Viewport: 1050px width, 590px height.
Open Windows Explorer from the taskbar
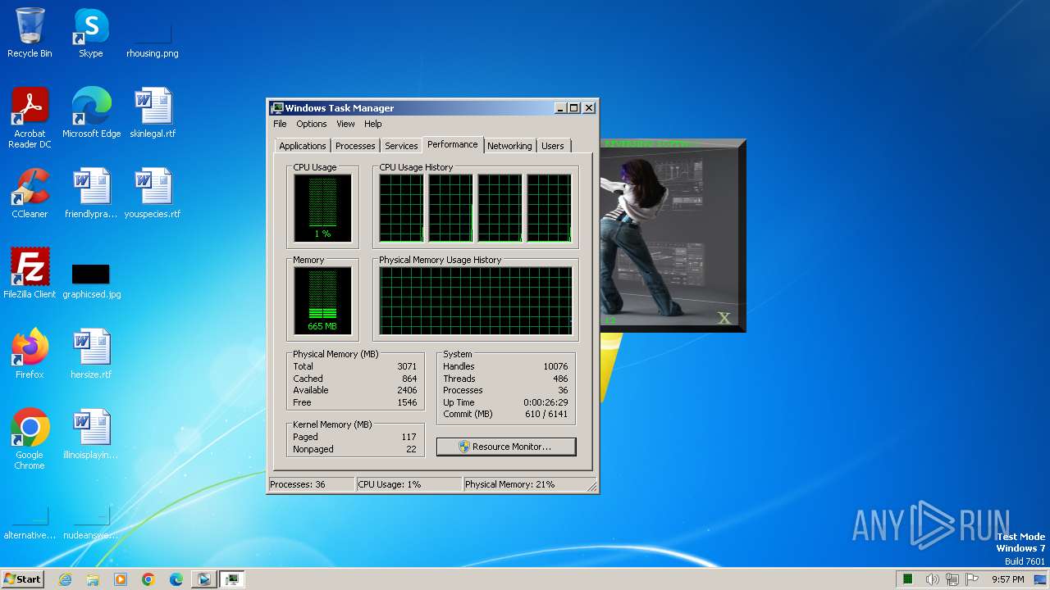93,579
